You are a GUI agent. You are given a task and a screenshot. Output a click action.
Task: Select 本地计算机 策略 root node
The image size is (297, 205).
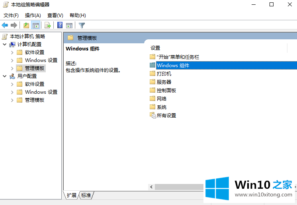(27, 37)
